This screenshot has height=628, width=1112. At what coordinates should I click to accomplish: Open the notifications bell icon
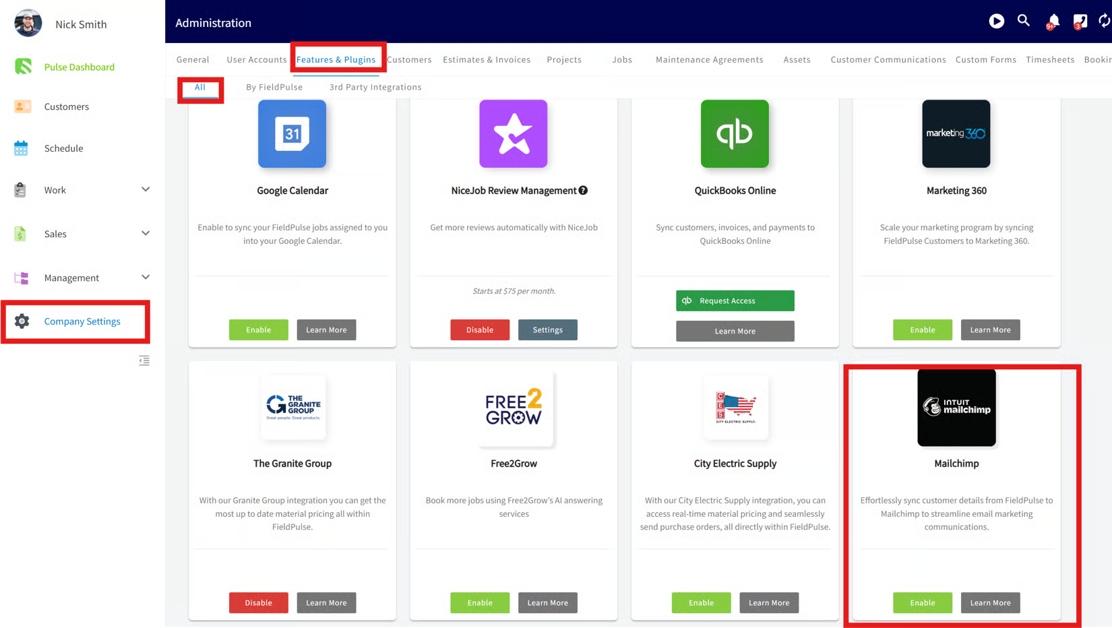point(1053,22)
